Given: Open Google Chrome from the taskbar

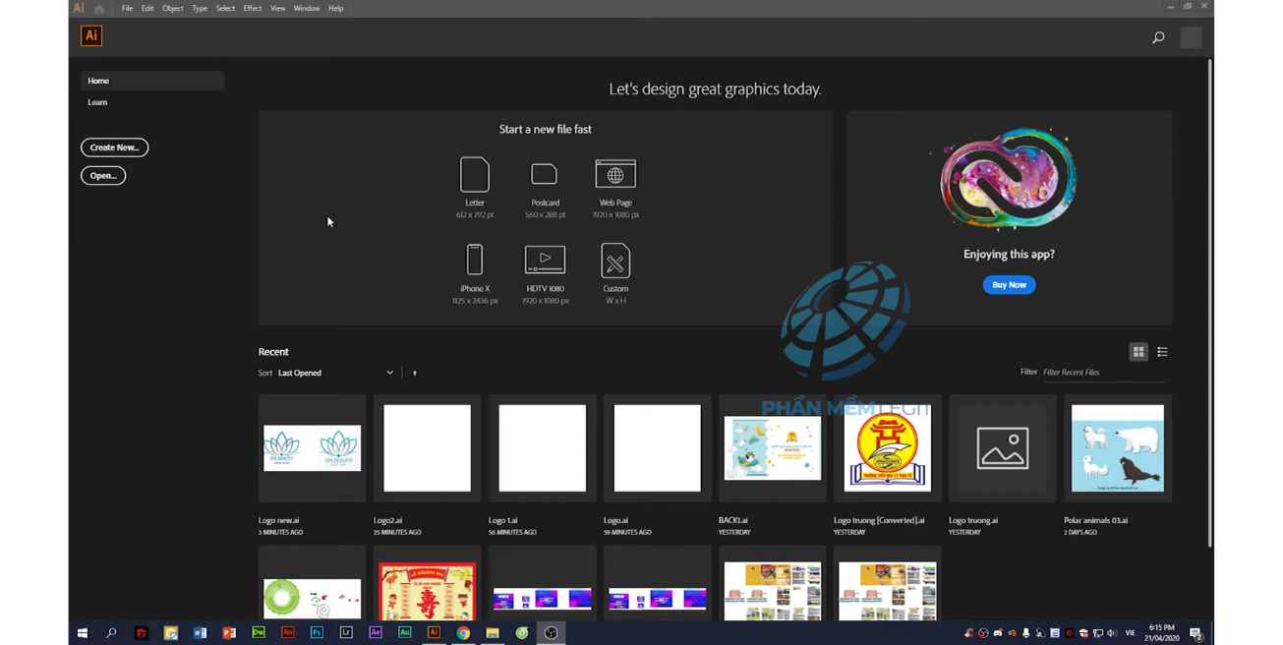Looking at the screenshot, I should tap(463, 633).
